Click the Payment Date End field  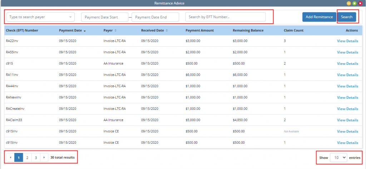click(155, 17)
